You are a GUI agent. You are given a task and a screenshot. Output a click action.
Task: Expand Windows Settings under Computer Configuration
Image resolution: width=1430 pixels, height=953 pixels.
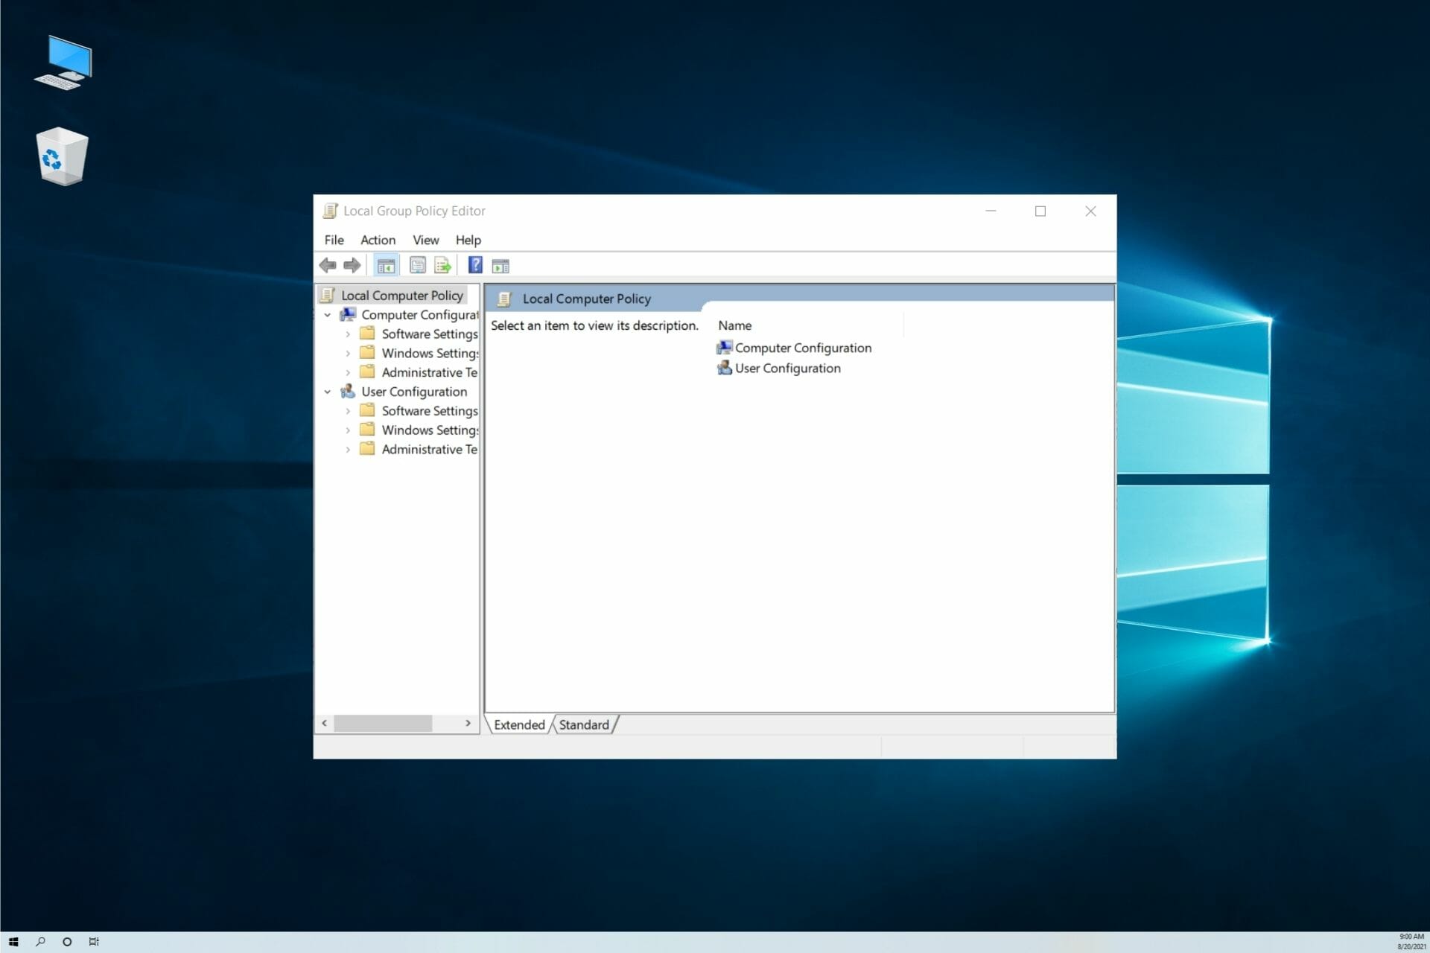[x=348, y=354]
